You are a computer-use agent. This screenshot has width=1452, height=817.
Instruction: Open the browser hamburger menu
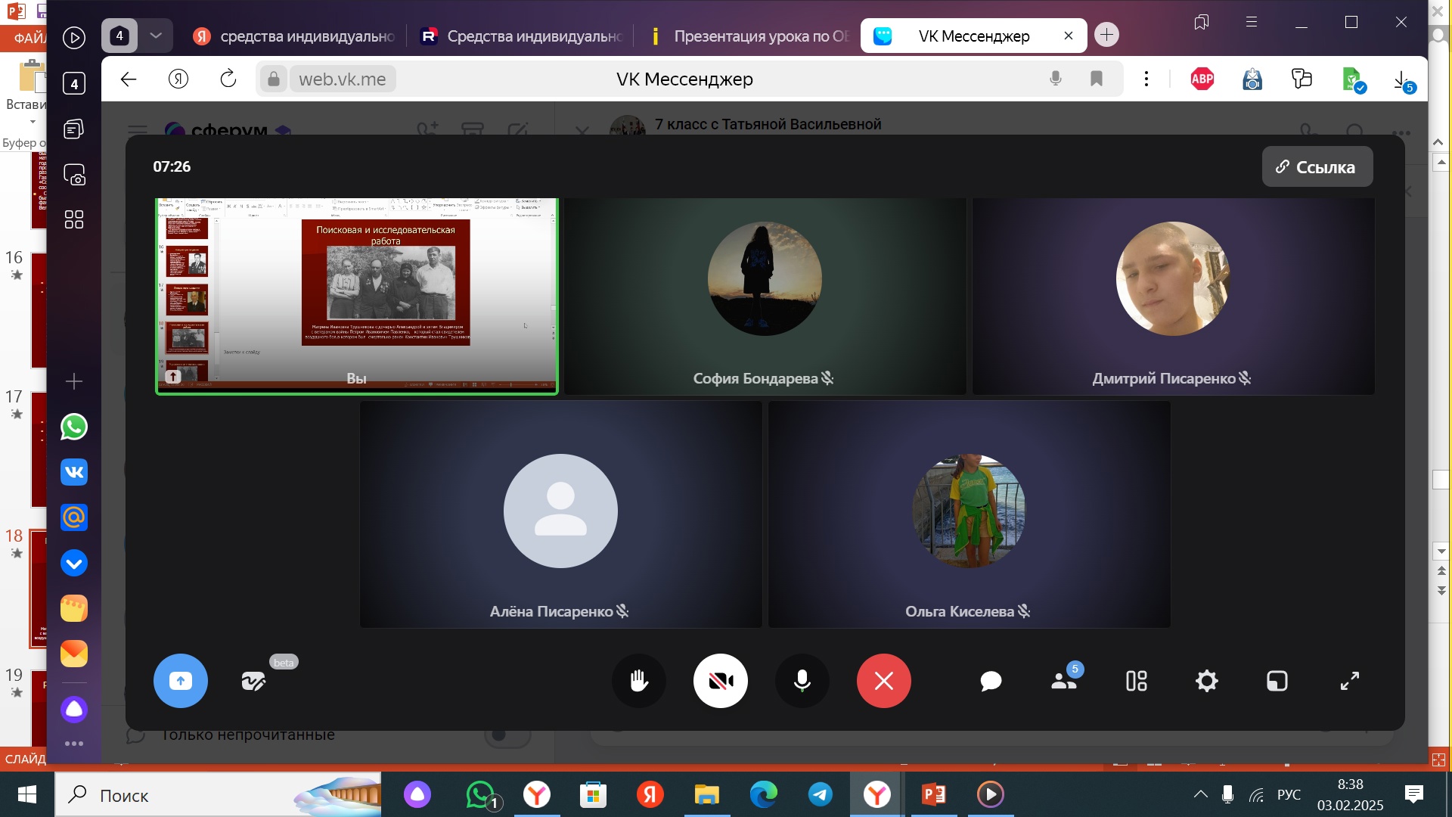1252,23
